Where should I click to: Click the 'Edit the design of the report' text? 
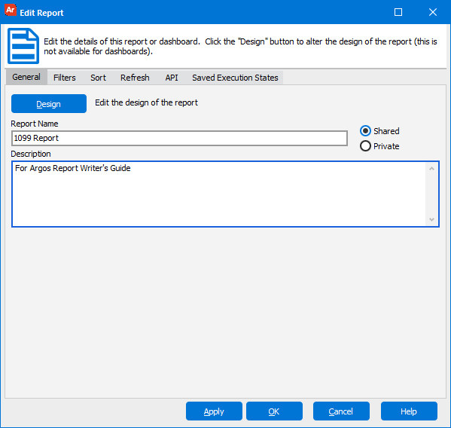coord(146,102)
